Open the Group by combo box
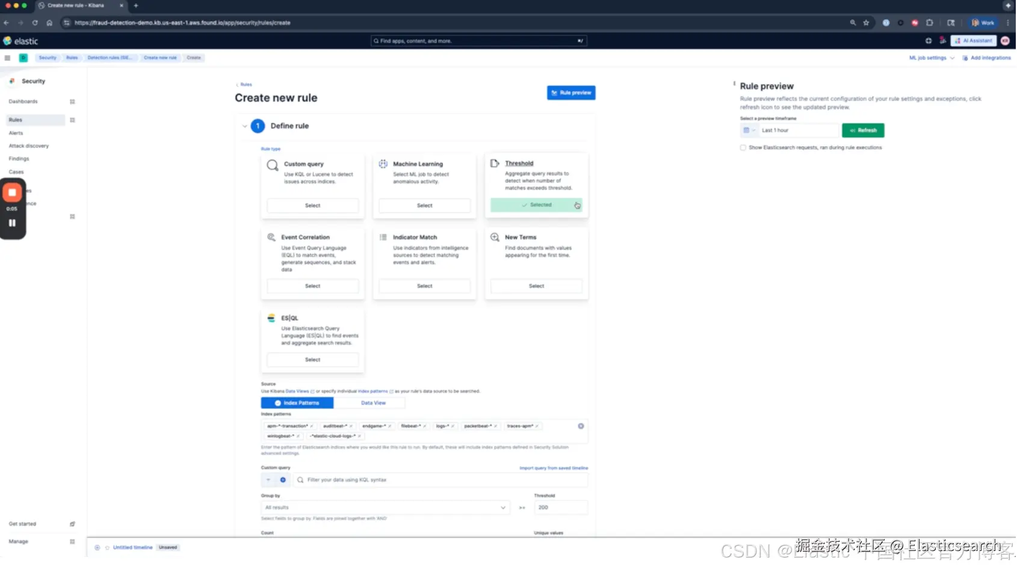Image resolution: width=1017 pixels, height=569 pixels. coord(385,508)
